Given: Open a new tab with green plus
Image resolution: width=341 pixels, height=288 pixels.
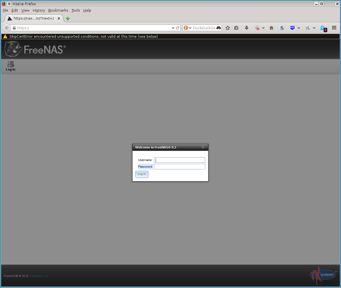Looking at the screenshot, I should (x=68, y=18).
